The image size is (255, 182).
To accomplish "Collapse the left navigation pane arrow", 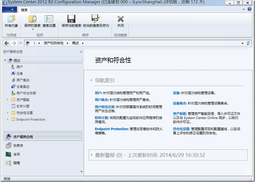I will click(81, 52).
